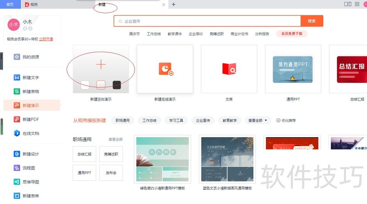Screen dimensions: 367x204
Task: Open 在线文档 from the sidebar
Action: pos(31,133)
